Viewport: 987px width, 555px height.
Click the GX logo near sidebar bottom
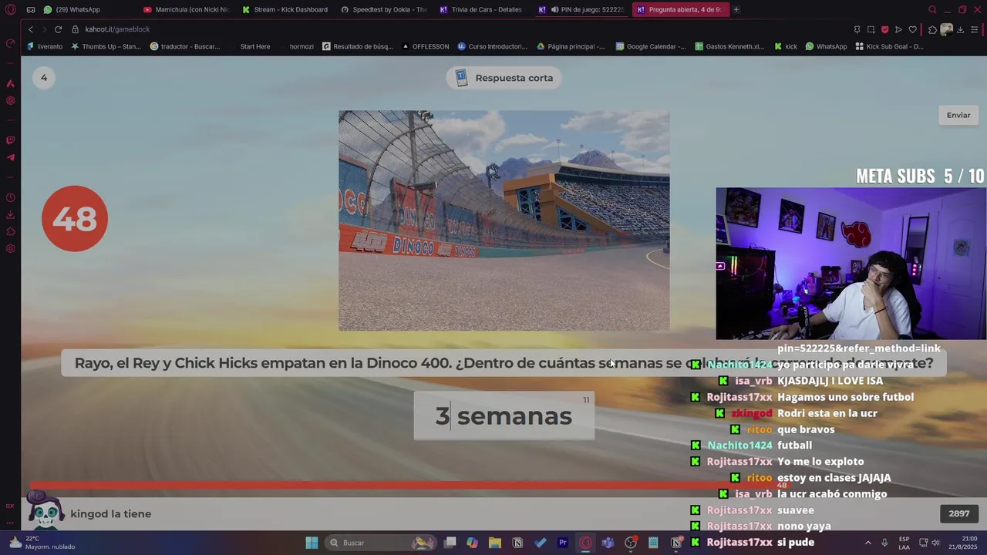point(10,506)
